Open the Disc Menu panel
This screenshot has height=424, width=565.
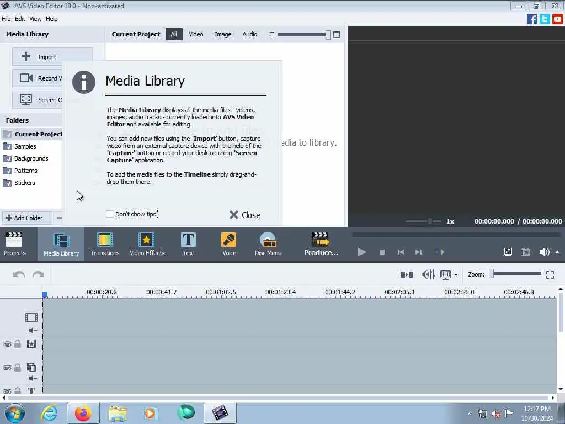click(x=268, y=243)
